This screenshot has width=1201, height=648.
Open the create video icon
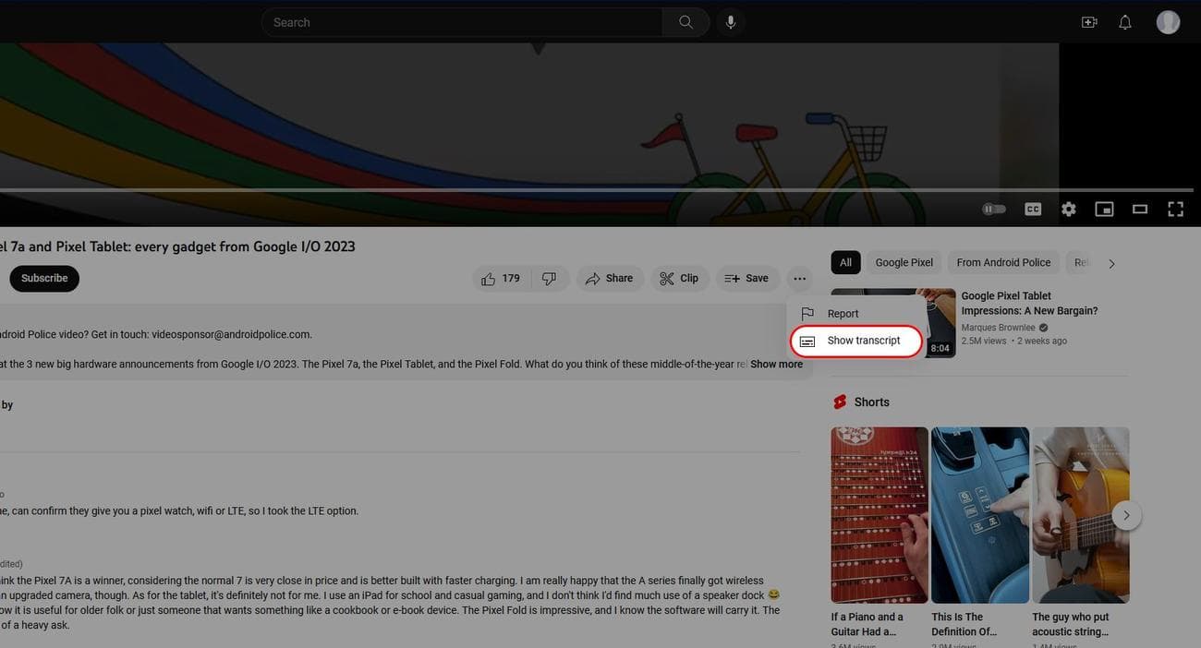(x=1089, y=22)
